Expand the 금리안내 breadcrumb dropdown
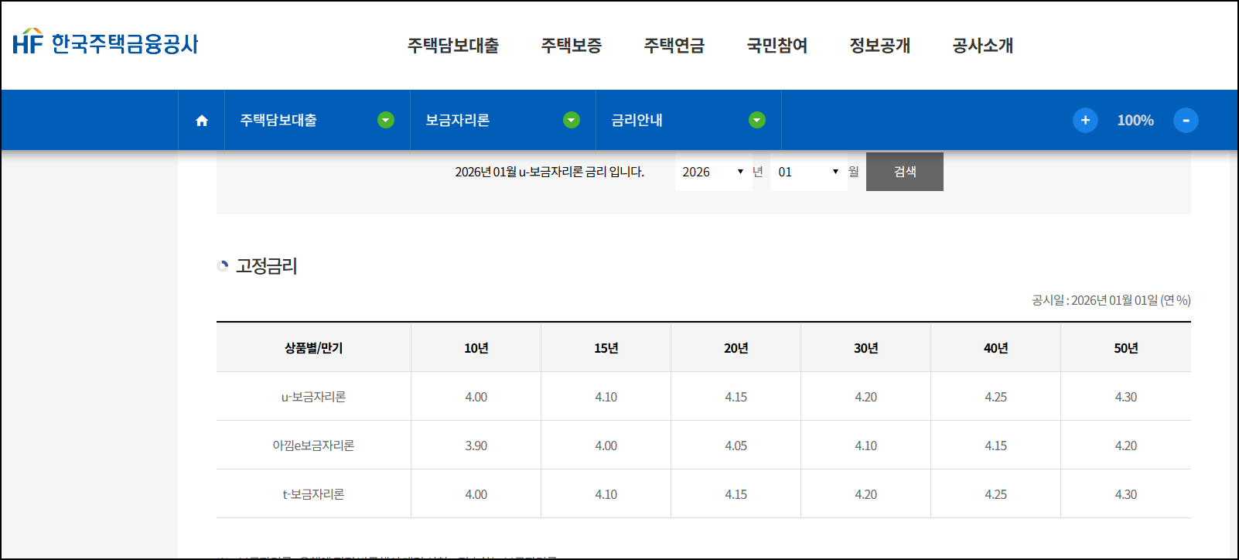1239x560 pixels. pos(688,120)
